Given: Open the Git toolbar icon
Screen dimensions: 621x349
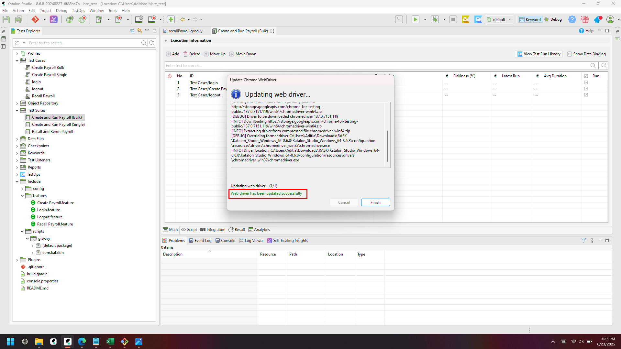Looking at the screenshot, I should (35, 19).
